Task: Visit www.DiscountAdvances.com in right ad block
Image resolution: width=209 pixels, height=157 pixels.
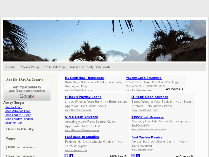Action: (x=149, y=130)
